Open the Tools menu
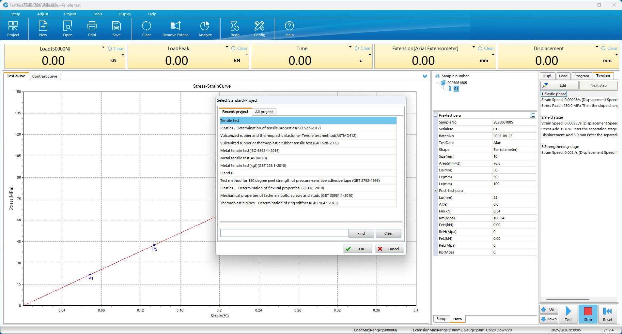This screenshot has height=334, width=622. point(97,14)
